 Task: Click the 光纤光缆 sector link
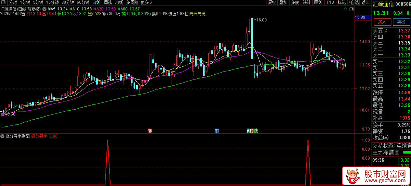coord(197,13)
